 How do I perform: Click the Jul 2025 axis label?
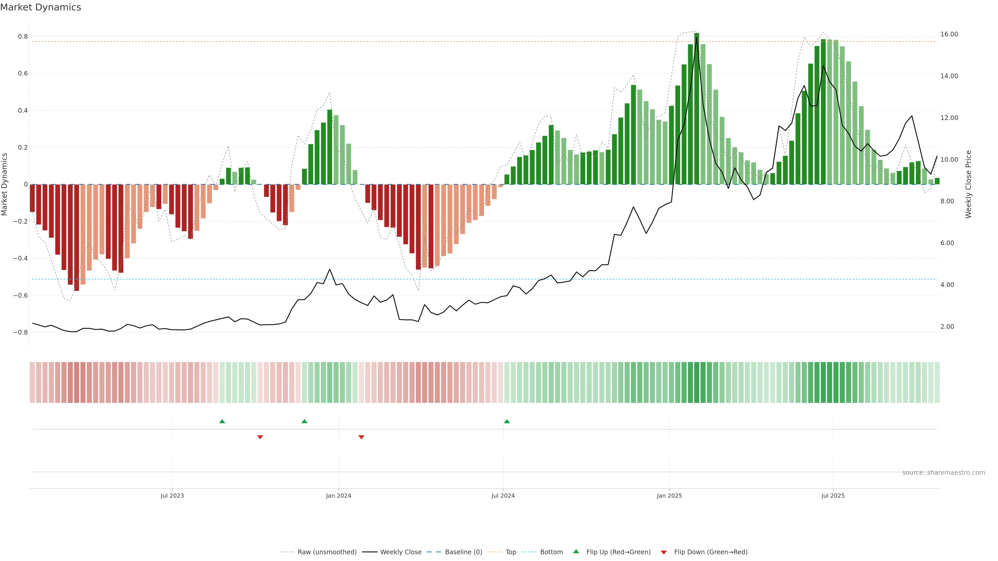832,496
